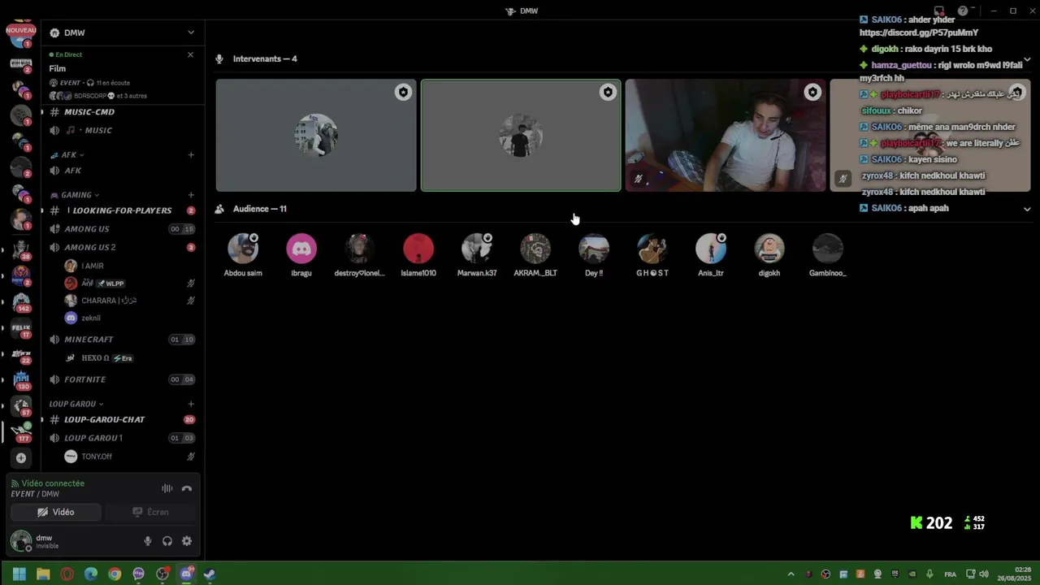
Task: Open audience member Gambinoo_ avatar
Action: (x=828, y=249)
